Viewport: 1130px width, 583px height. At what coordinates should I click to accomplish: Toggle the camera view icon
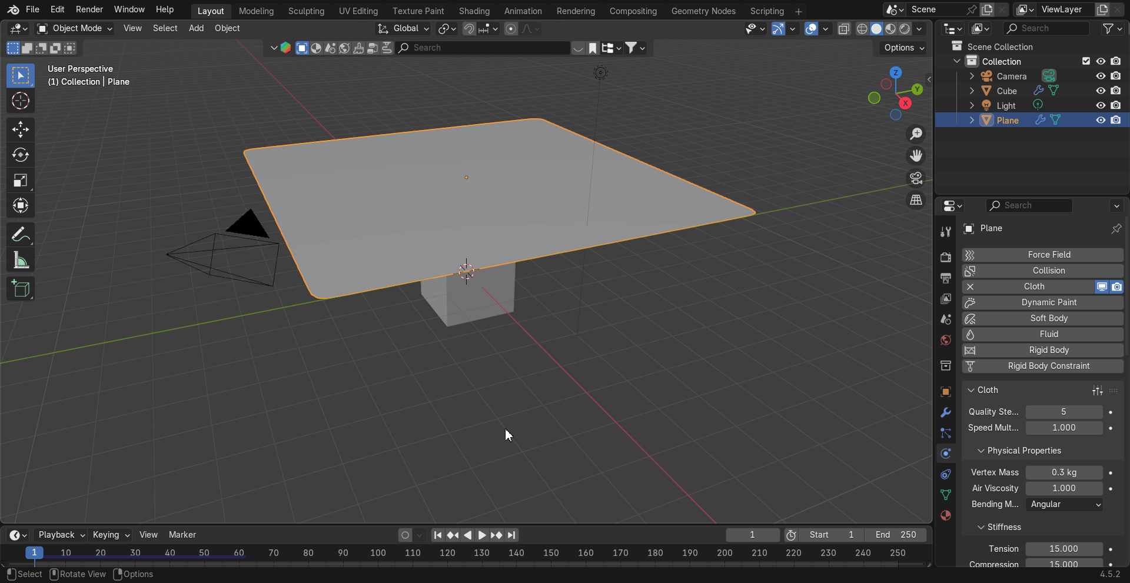click(916, 178)
